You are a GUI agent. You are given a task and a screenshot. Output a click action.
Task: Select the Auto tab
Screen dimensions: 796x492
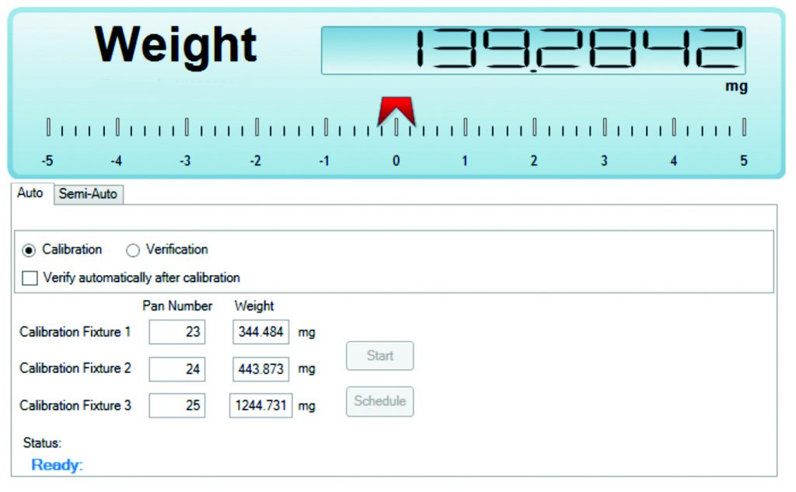(30, 193)
